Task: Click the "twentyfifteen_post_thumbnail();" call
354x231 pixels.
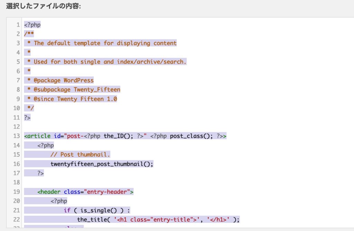Action: point(102,164)
